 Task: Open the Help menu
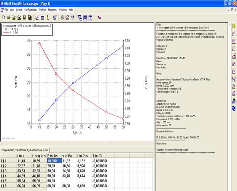[71, 10]
